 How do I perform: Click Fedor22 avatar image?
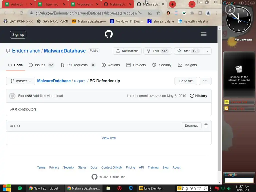(x=12, y=96)
